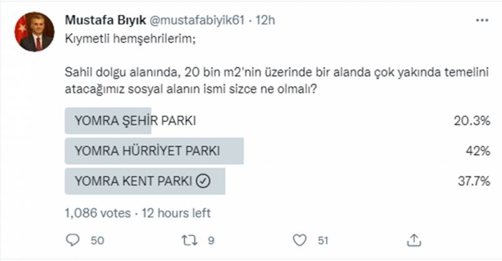Open the share icon for this tweet
The image size is (502, 261).
[414, 240]
